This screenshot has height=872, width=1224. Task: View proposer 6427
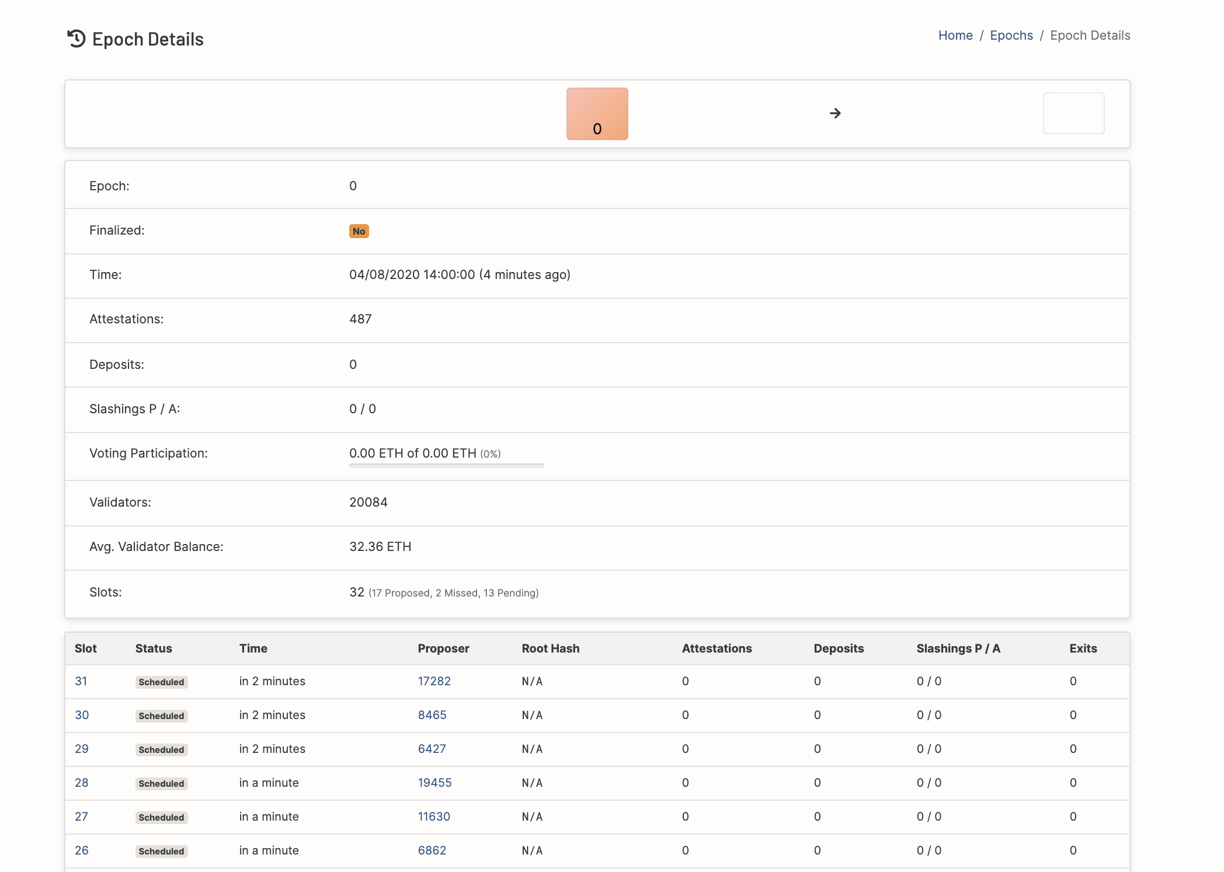click(432, 749)
